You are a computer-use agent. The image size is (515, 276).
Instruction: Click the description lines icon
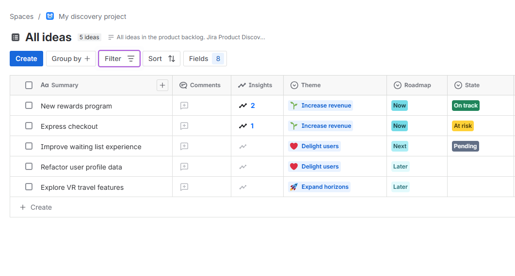(x=111, y=37)
